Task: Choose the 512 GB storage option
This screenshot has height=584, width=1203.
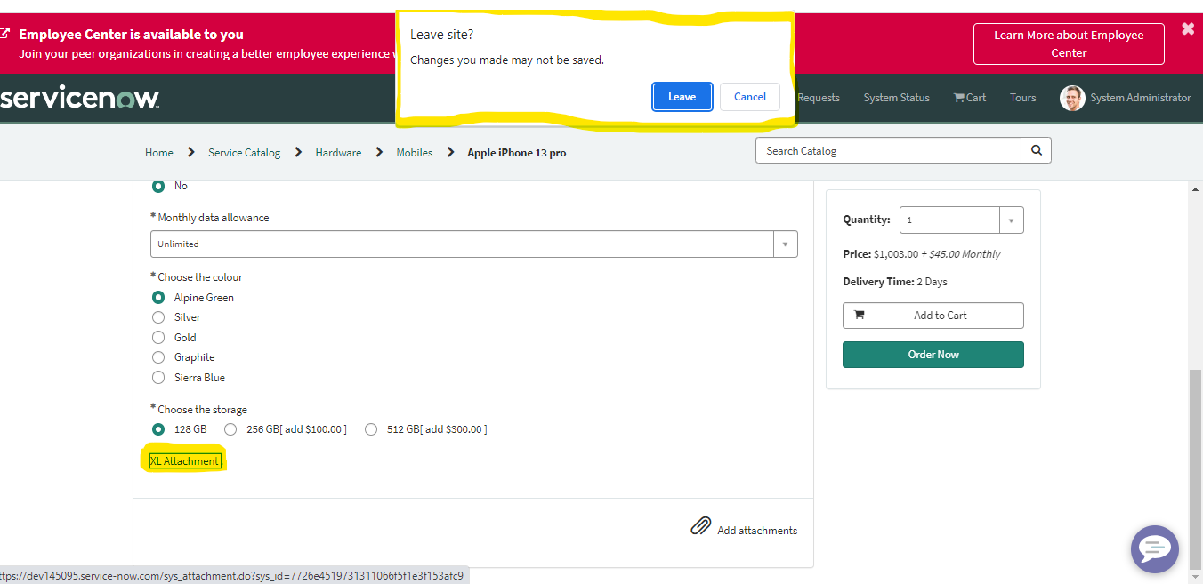Action: coord(371,429)
